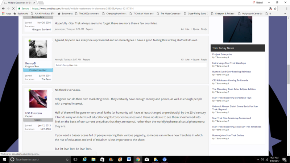Open network status icon in system tray

click(267, 159)
